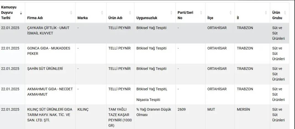Image resolution: width=295 pixels, height=129 pixels.
Task: Click the Ürün Grubu sort icon
Action: pos(285,13)
